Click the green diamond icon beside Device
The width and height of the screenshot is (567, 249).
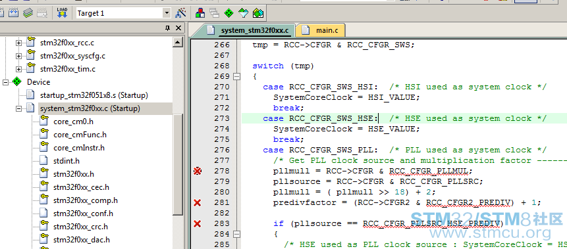tap(16, 82)
